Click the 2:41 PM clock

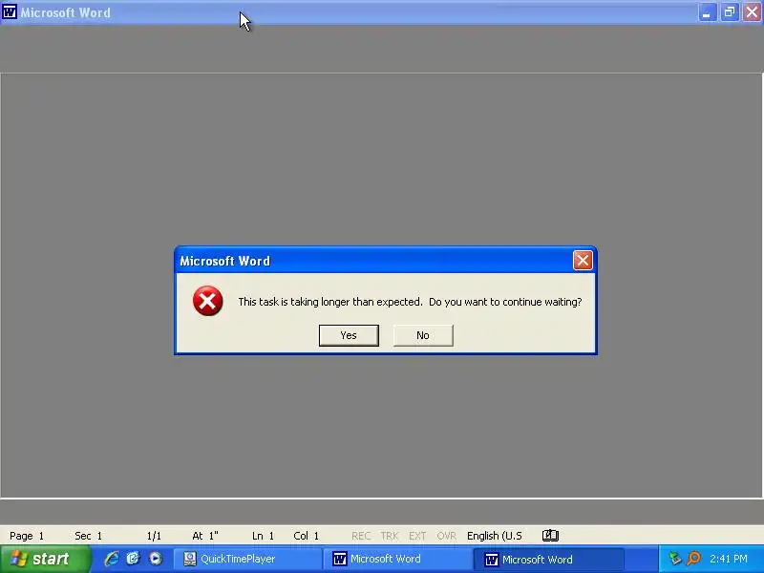click(x=729, y=559)
